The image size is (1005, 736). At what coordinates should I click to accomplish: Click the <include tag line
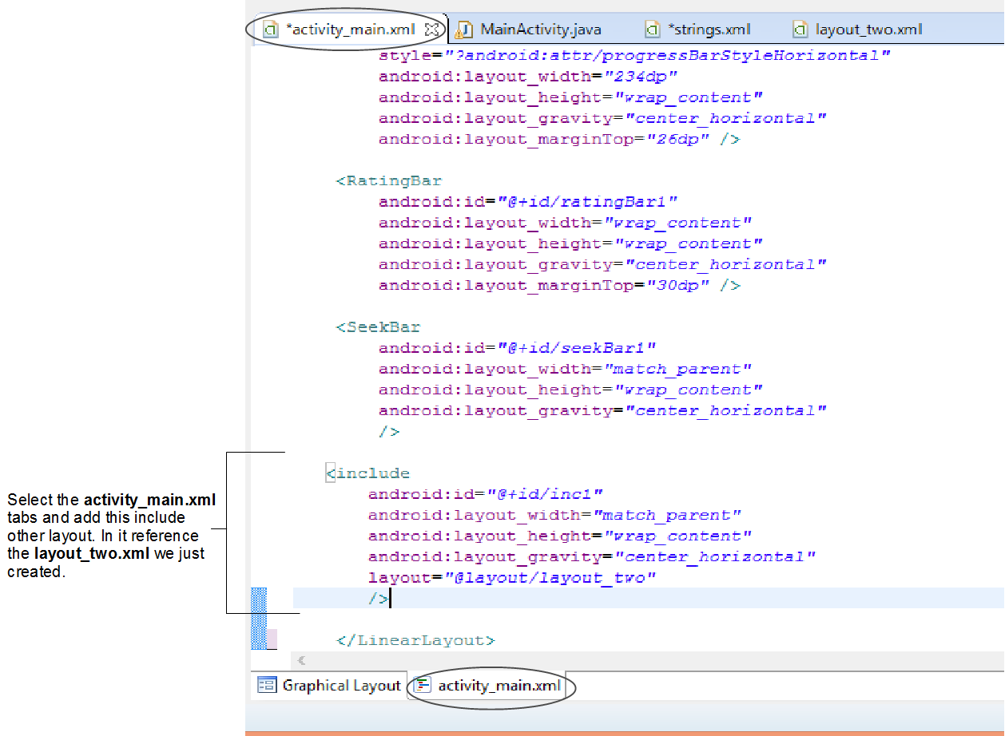tap(368, 473)
